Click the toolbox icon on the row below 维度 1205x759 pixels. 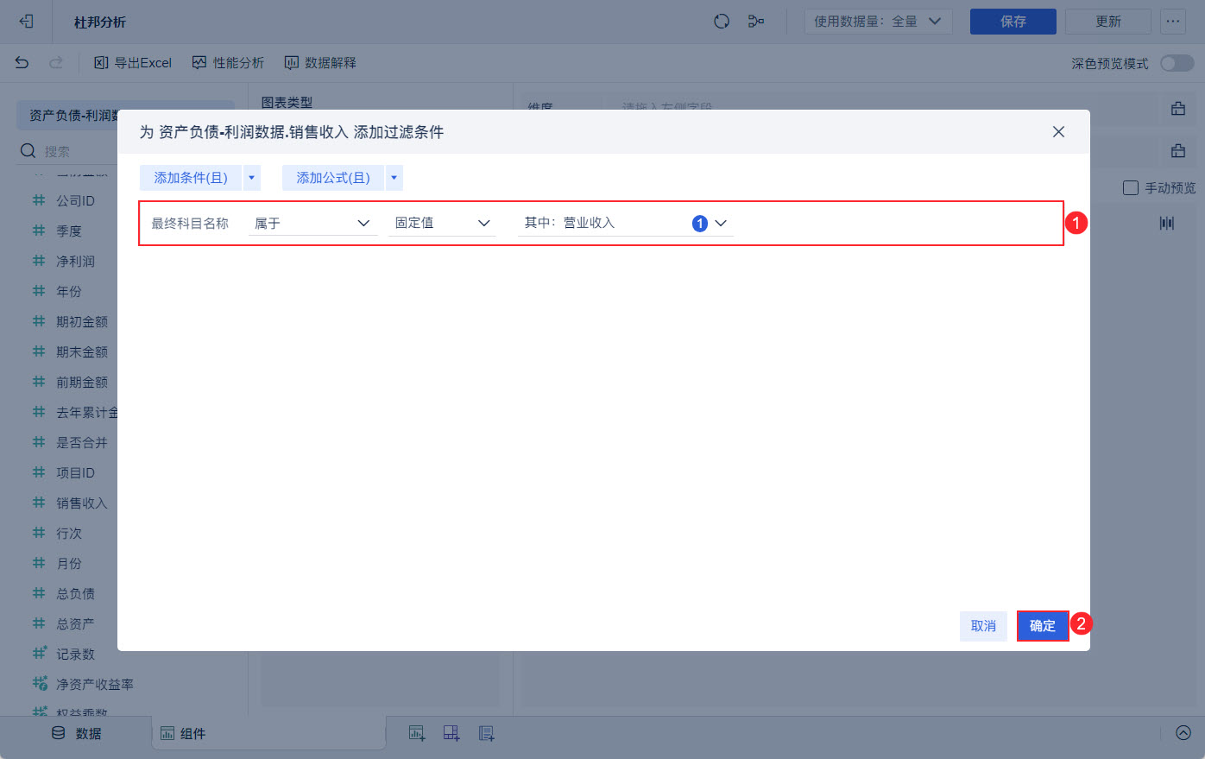tap(1177, 151)
